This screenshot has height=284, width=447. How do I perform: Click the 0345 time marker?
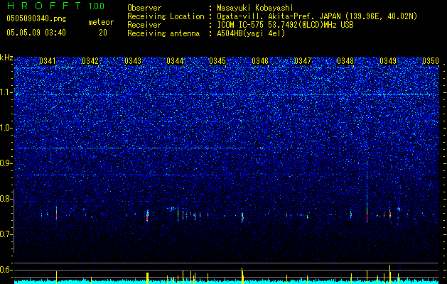tap(217, 61)
